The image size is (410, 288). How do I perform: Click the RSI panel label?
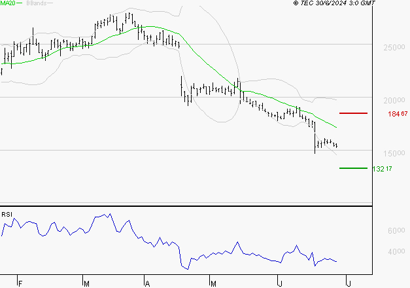[x=7, y=215]
